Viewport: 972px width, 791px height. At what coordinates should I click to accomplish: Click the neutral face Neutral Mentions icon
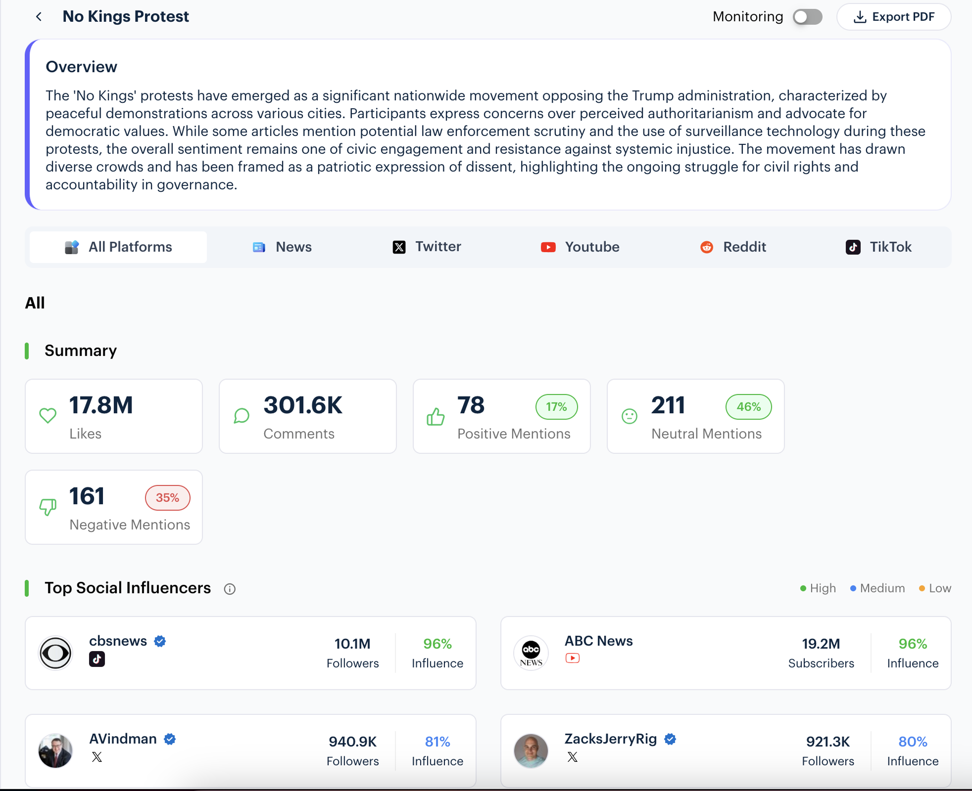click(630, 416)
